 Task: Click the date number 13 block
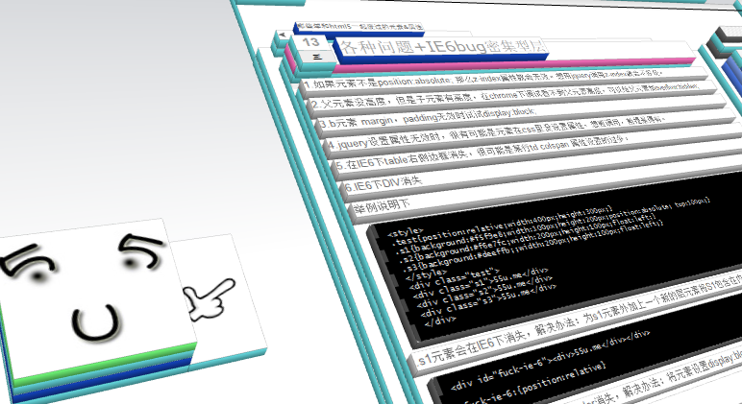310,42
